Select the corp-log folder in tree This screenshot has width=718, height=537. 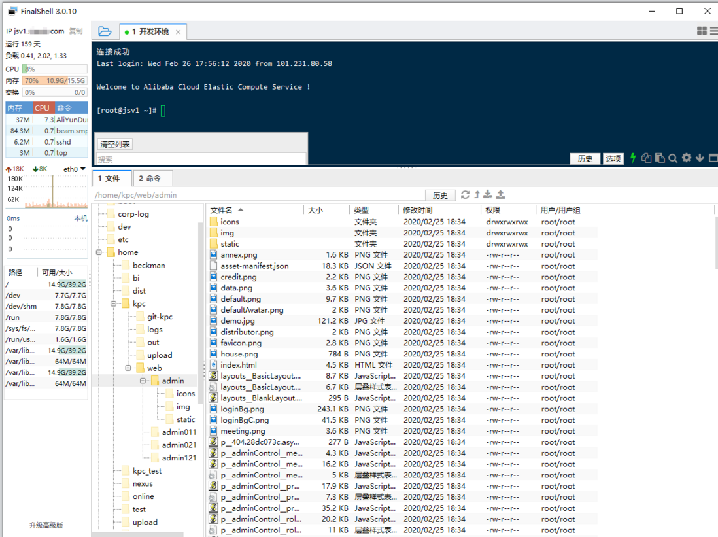tap(128, 214)
